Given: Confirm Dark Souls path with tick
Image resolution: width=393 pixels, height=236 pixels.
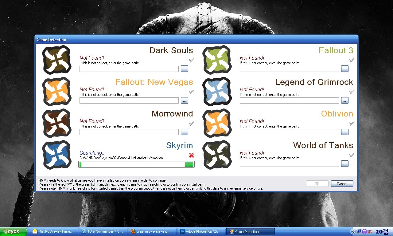Looking at the screenshot, I should (x=192, y=60).
